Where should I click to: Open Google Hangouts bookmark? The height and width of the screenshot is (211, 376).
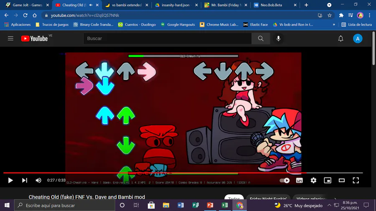178,25
